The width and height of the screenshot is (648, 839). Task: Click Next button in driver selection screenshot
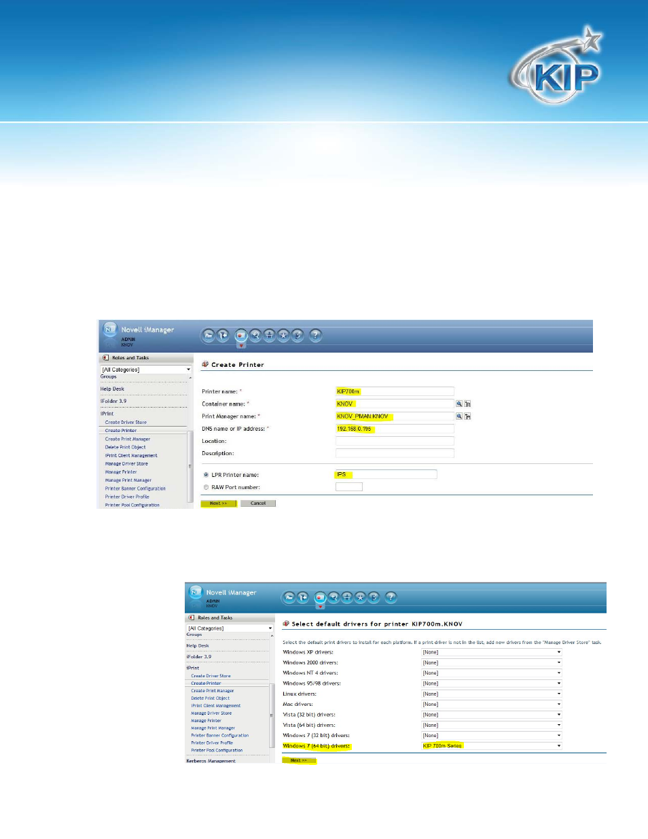click(299, 760)
